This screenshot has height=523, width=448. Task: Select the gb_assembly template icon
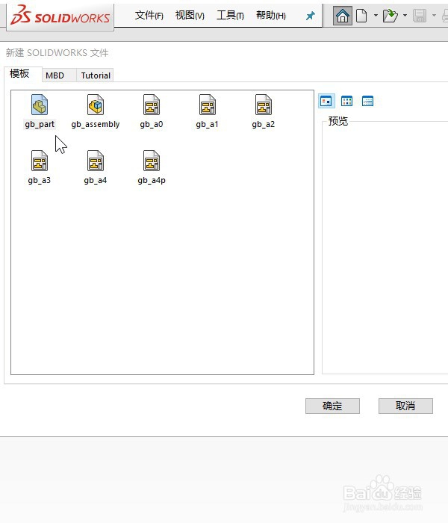[96, 105]
